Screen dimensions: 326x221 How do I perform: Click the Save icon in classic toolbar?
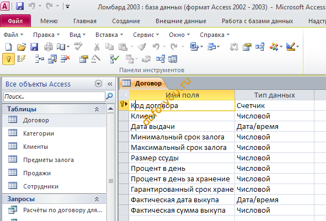(34, 47)
